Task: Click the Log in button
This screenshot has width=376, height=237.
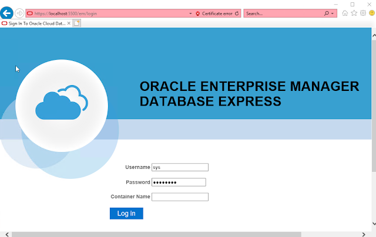Action: tap(126, 214)
